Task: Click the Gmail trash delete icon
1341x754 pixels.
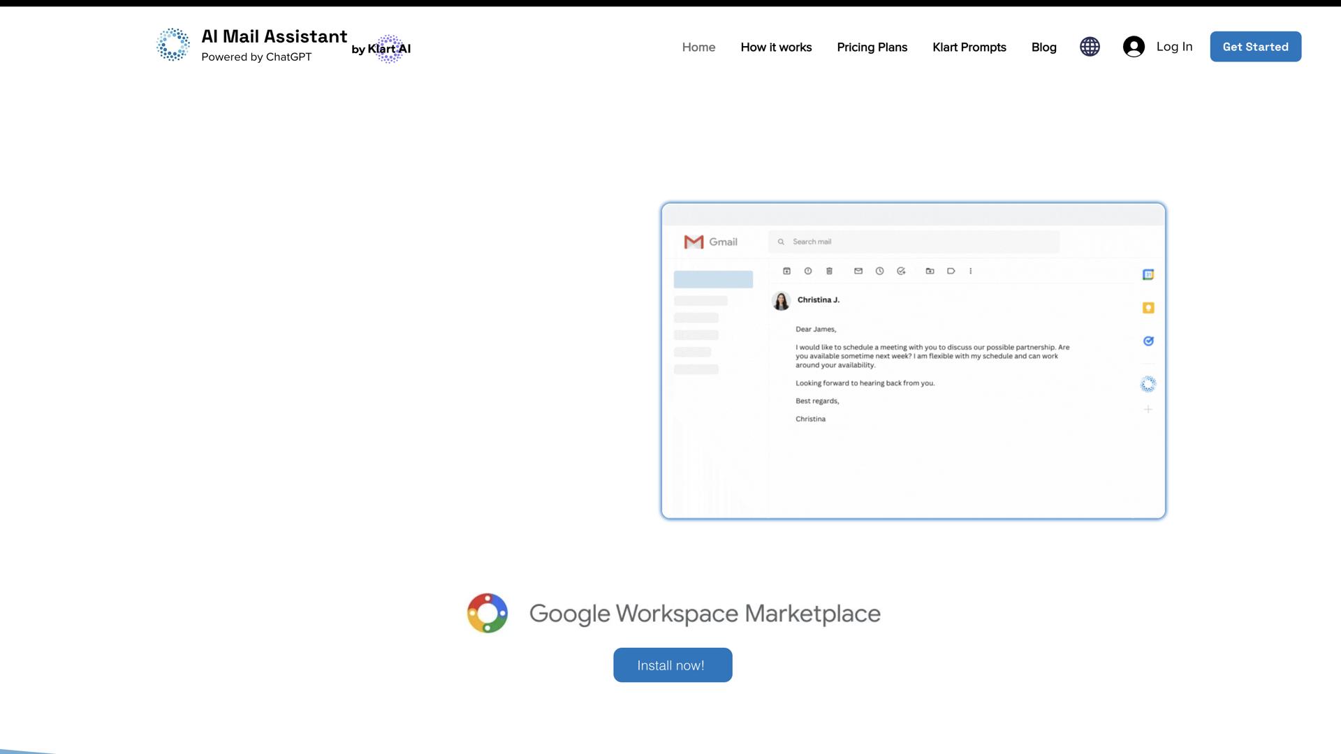Action: click(x=829, y=271)
